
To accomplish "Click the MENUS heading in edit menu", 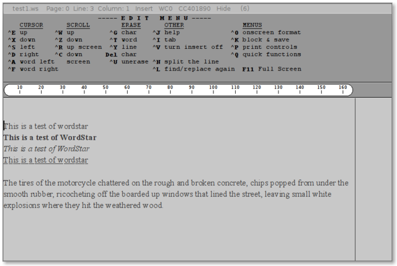I will point(252,25).
